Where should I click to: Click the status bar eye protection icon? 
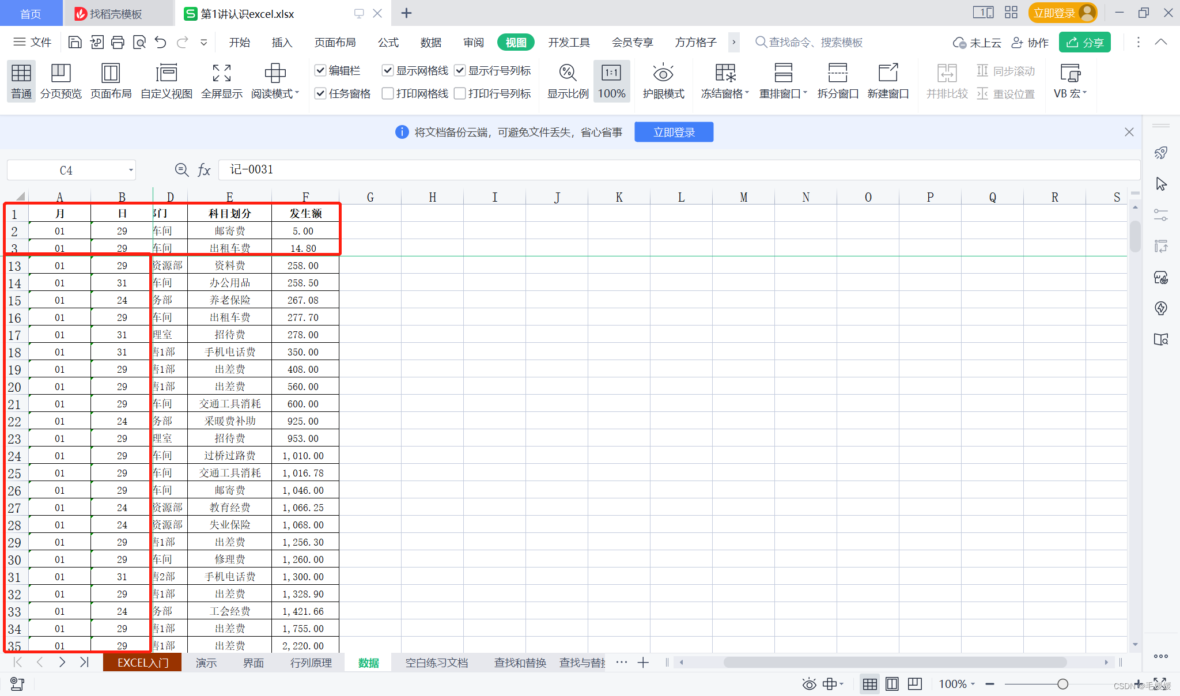click(810, 684)
